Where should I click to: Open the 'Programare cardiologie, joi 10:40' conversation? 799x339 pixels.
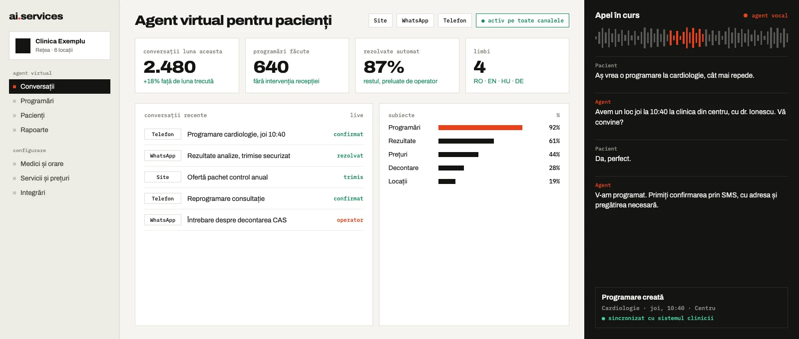[x=254, y=134]
